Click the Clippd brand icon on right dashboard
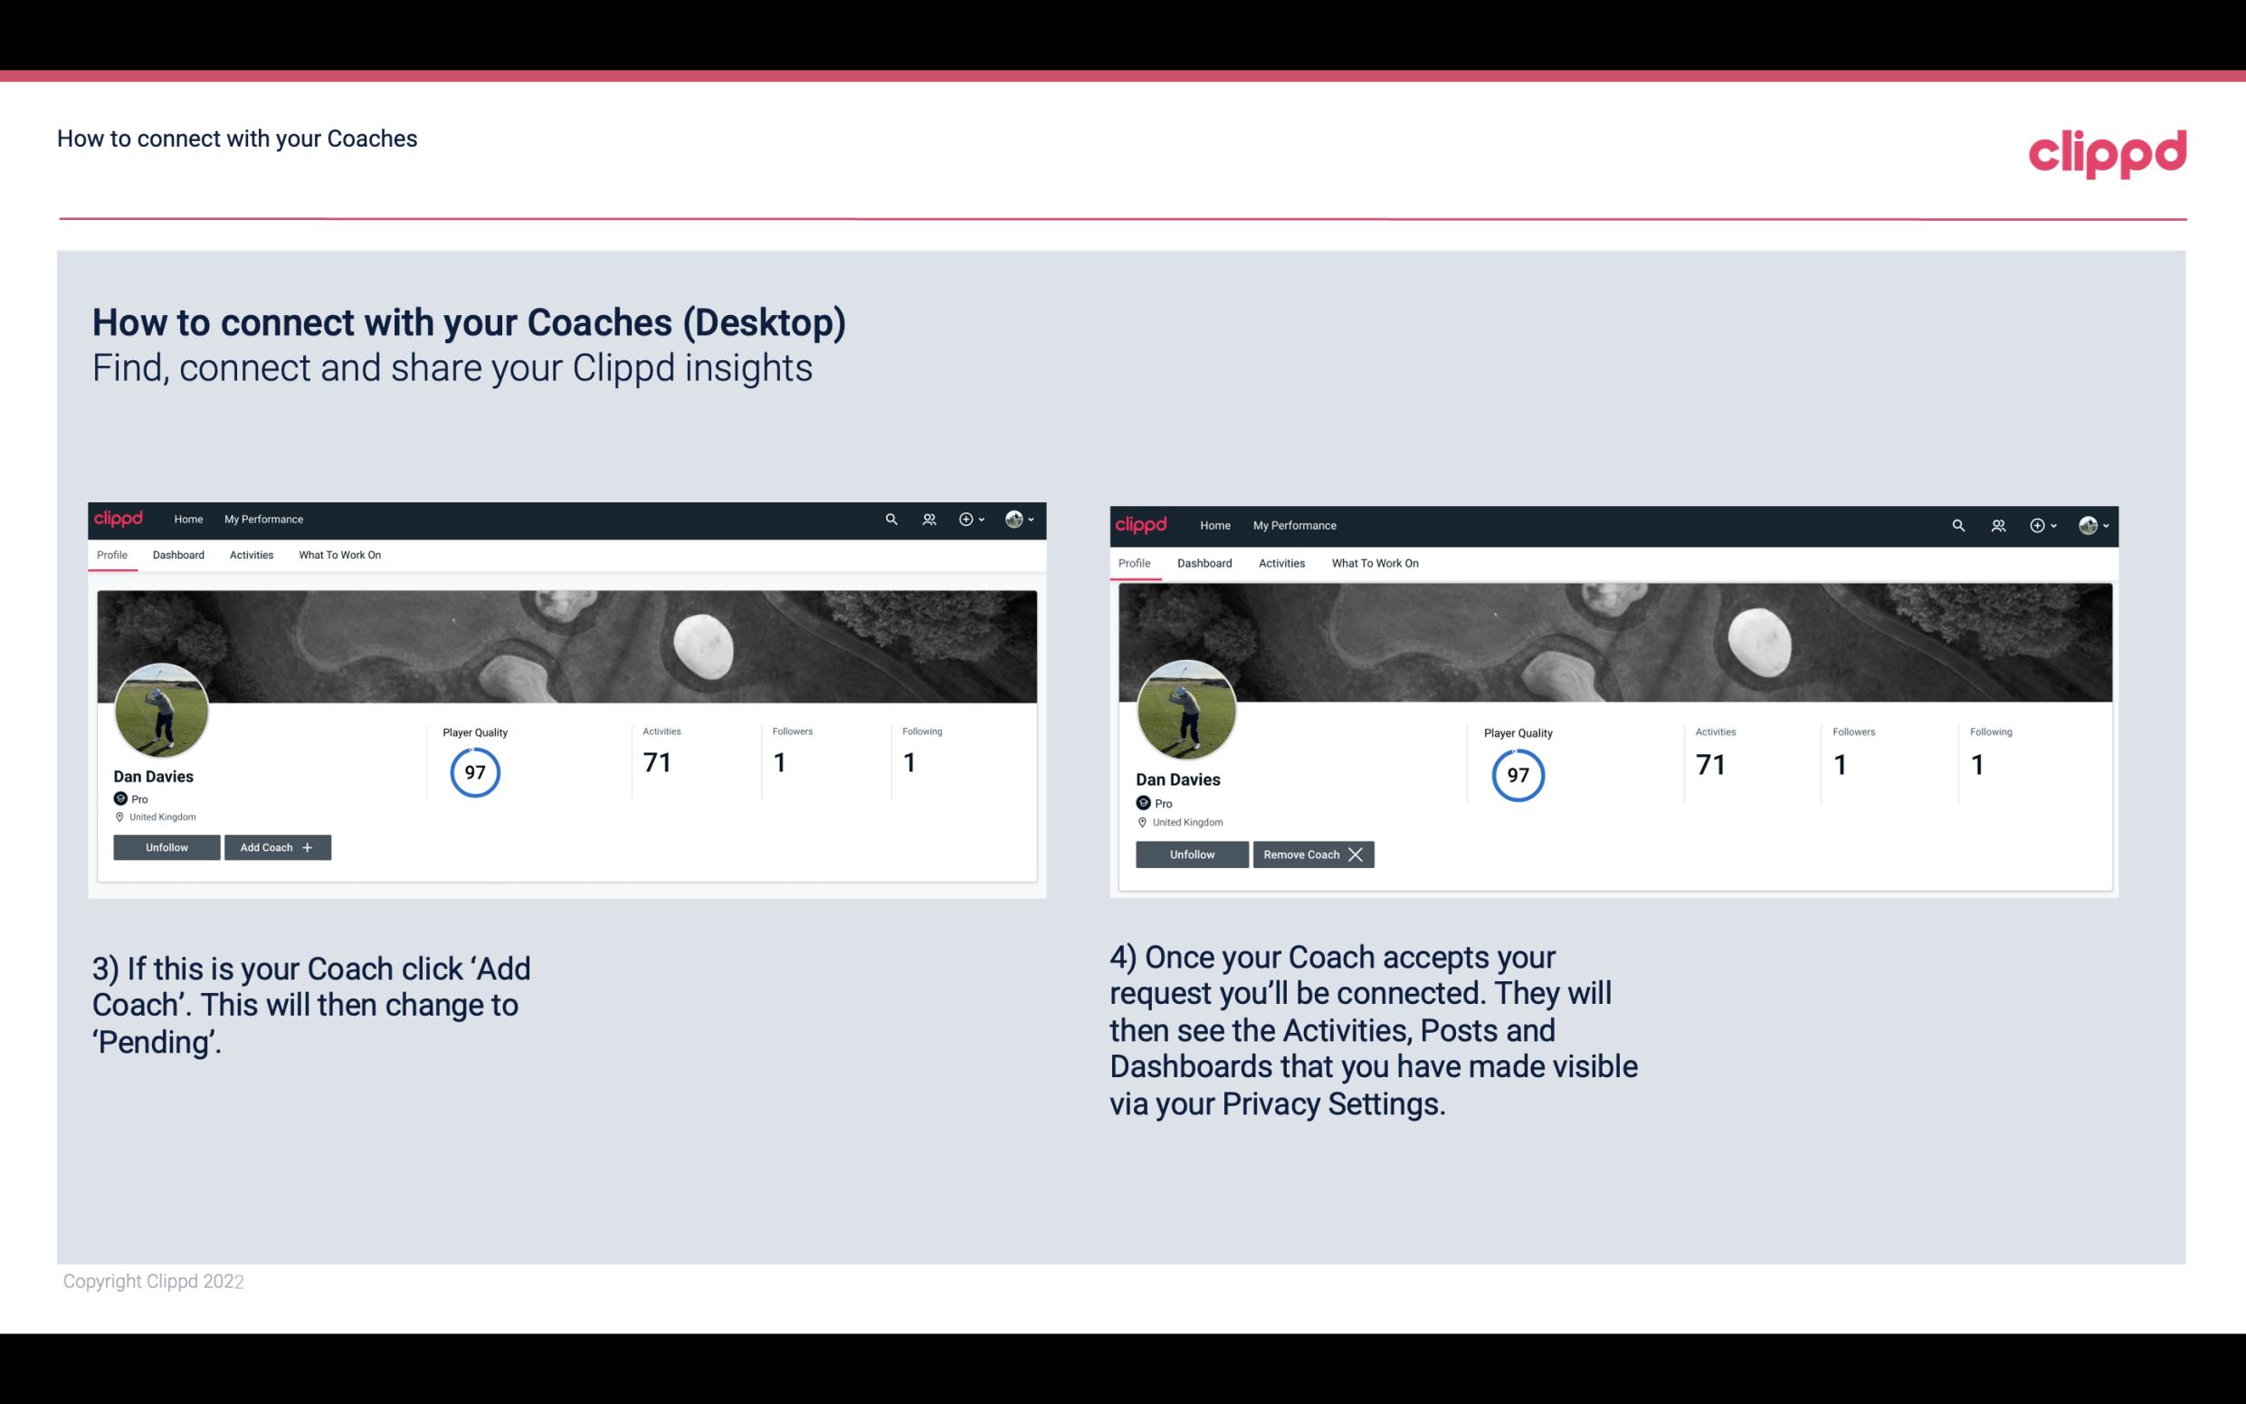This screenshot has width=2246, height=1404. pyautogui.click(x=1143, y=524)
